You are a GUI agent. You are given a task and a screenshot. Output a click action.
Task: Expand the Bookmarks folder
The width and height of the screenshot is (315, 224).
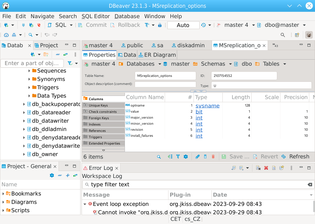point(3,194)
